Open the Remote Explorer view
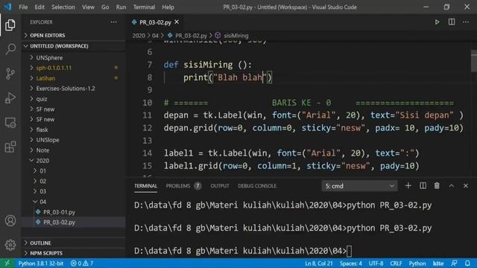 pos(10,123)
